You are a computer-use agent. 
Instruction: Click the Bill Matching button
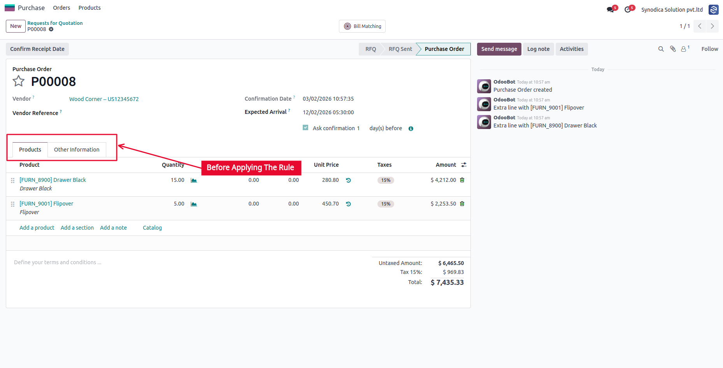point(362,26)
